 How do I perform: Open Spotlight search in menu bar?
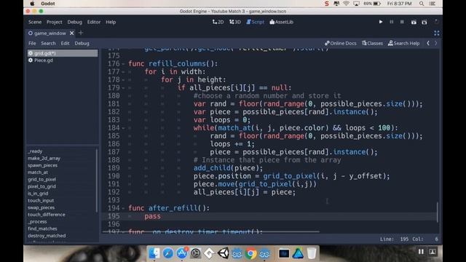[x=422, y=4]
